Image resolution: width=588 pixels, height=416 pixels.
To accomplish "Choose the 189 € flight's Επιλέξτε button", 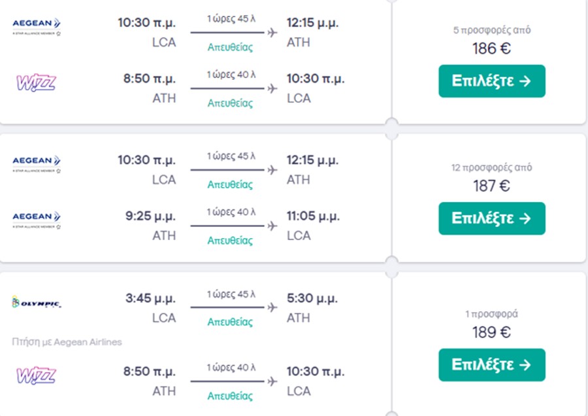I will pos(491,365).
